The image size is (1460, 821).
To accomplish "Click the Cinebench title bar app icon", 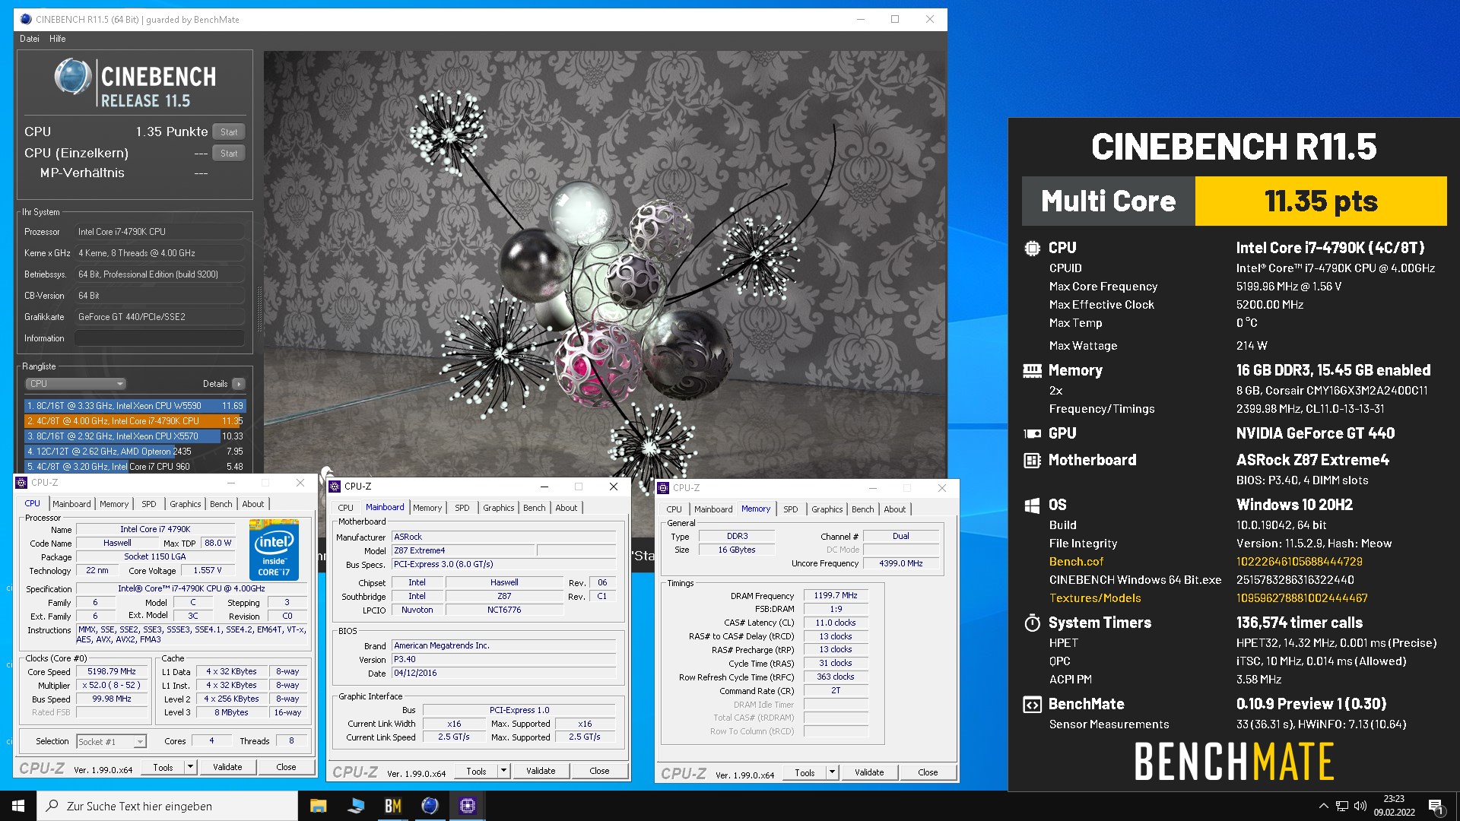I will (x=27, y=20).
